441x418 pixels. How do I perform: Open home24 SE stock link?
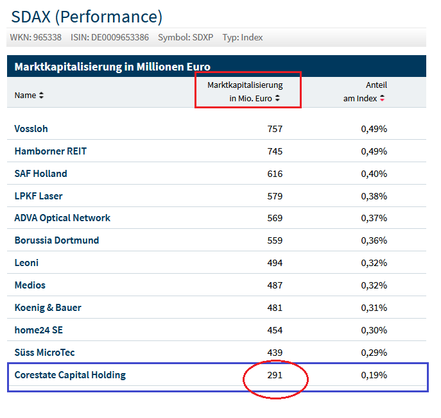[x=39, y=330]
